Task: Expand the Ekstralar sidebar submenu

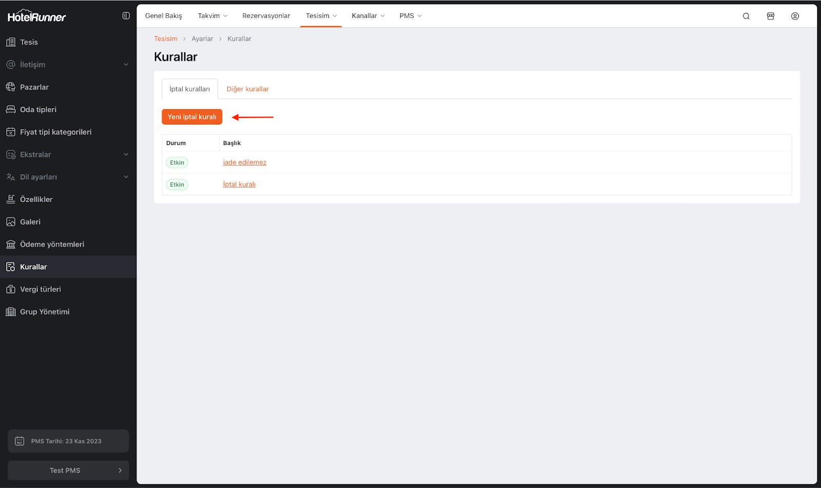Action: [126, 154]
